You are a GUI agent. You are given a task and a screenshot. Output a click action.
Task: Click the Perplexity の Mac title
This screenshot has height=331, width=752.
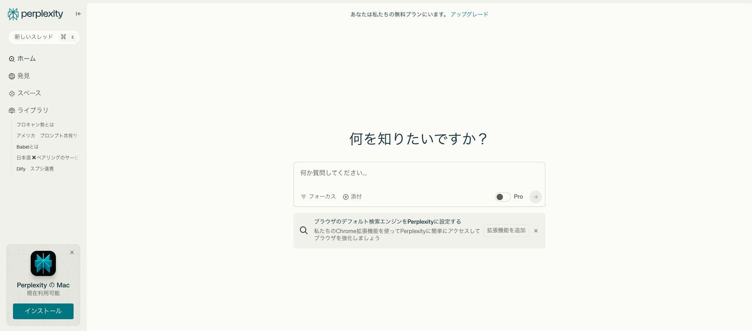pos(43,285)
